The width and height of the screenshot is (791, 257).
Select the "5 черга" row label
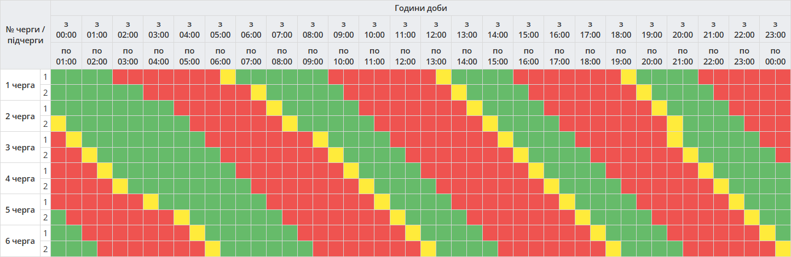[x=20, y=209]
